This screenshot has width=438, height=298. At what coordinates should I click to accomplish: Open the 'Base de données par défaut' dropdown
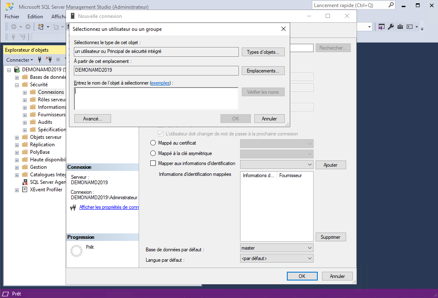[276, 248]
